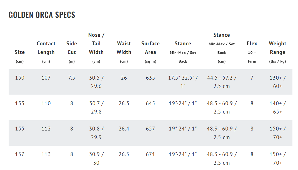
Task: Click the 17.5"-22.5" / 1" stance cell
Action: point(183,82)
